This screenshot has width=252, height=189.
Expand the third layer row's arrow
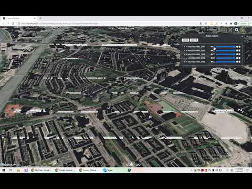184,54
